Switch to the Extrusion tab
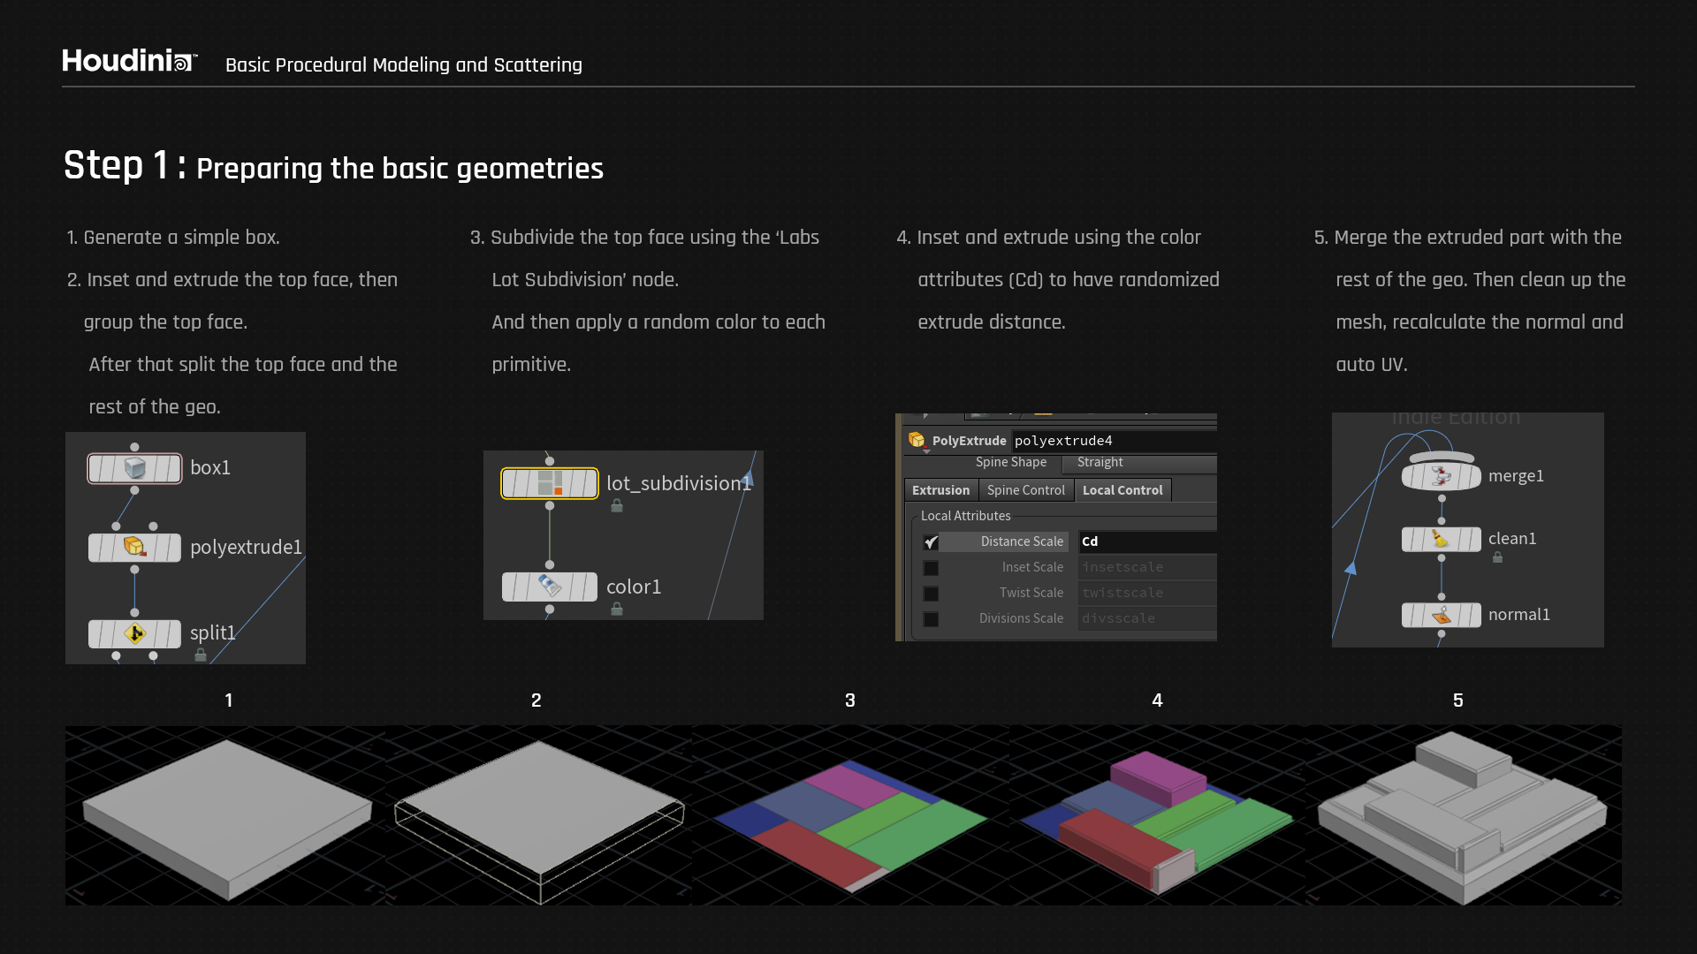Viewport: 1697px width, 954px height. coord(940,490)
